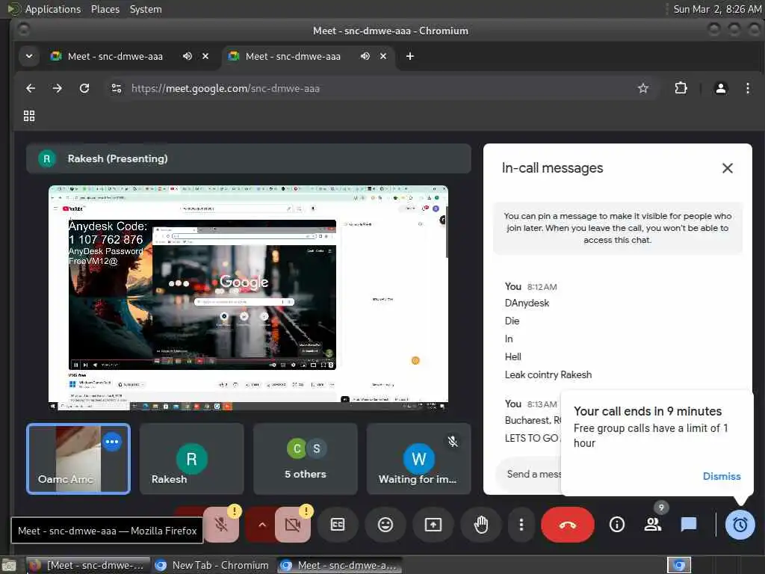Viewport: 765px width, 574px height.
Task: Open the apps grid shortcut icon
Action: coord(29,116)
